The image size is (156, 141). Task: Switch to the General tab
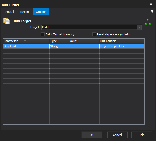[9, 12]
